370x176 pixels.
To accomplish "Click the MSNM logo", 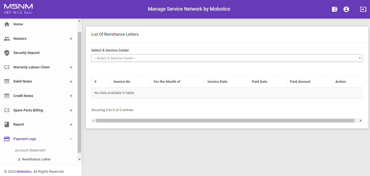I will (18, 9).
